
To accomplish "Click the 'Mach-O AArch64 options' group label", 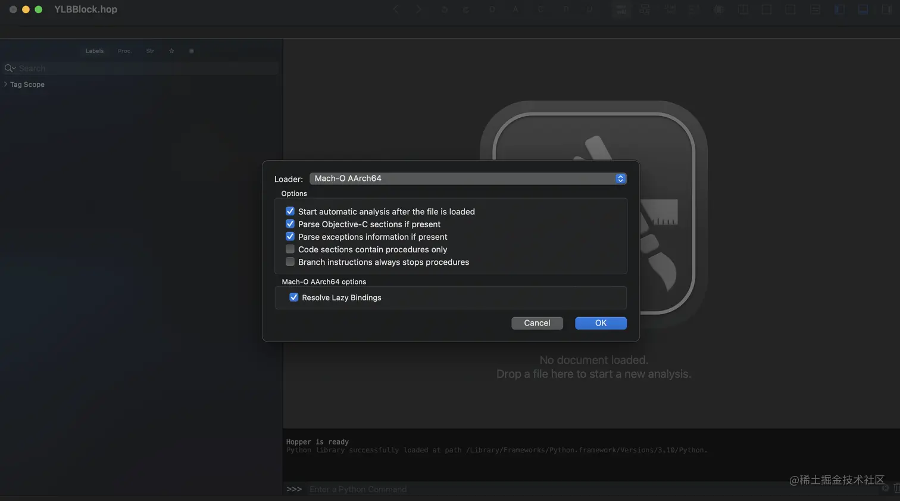I will pyautogui.click(x=324, y=282).
